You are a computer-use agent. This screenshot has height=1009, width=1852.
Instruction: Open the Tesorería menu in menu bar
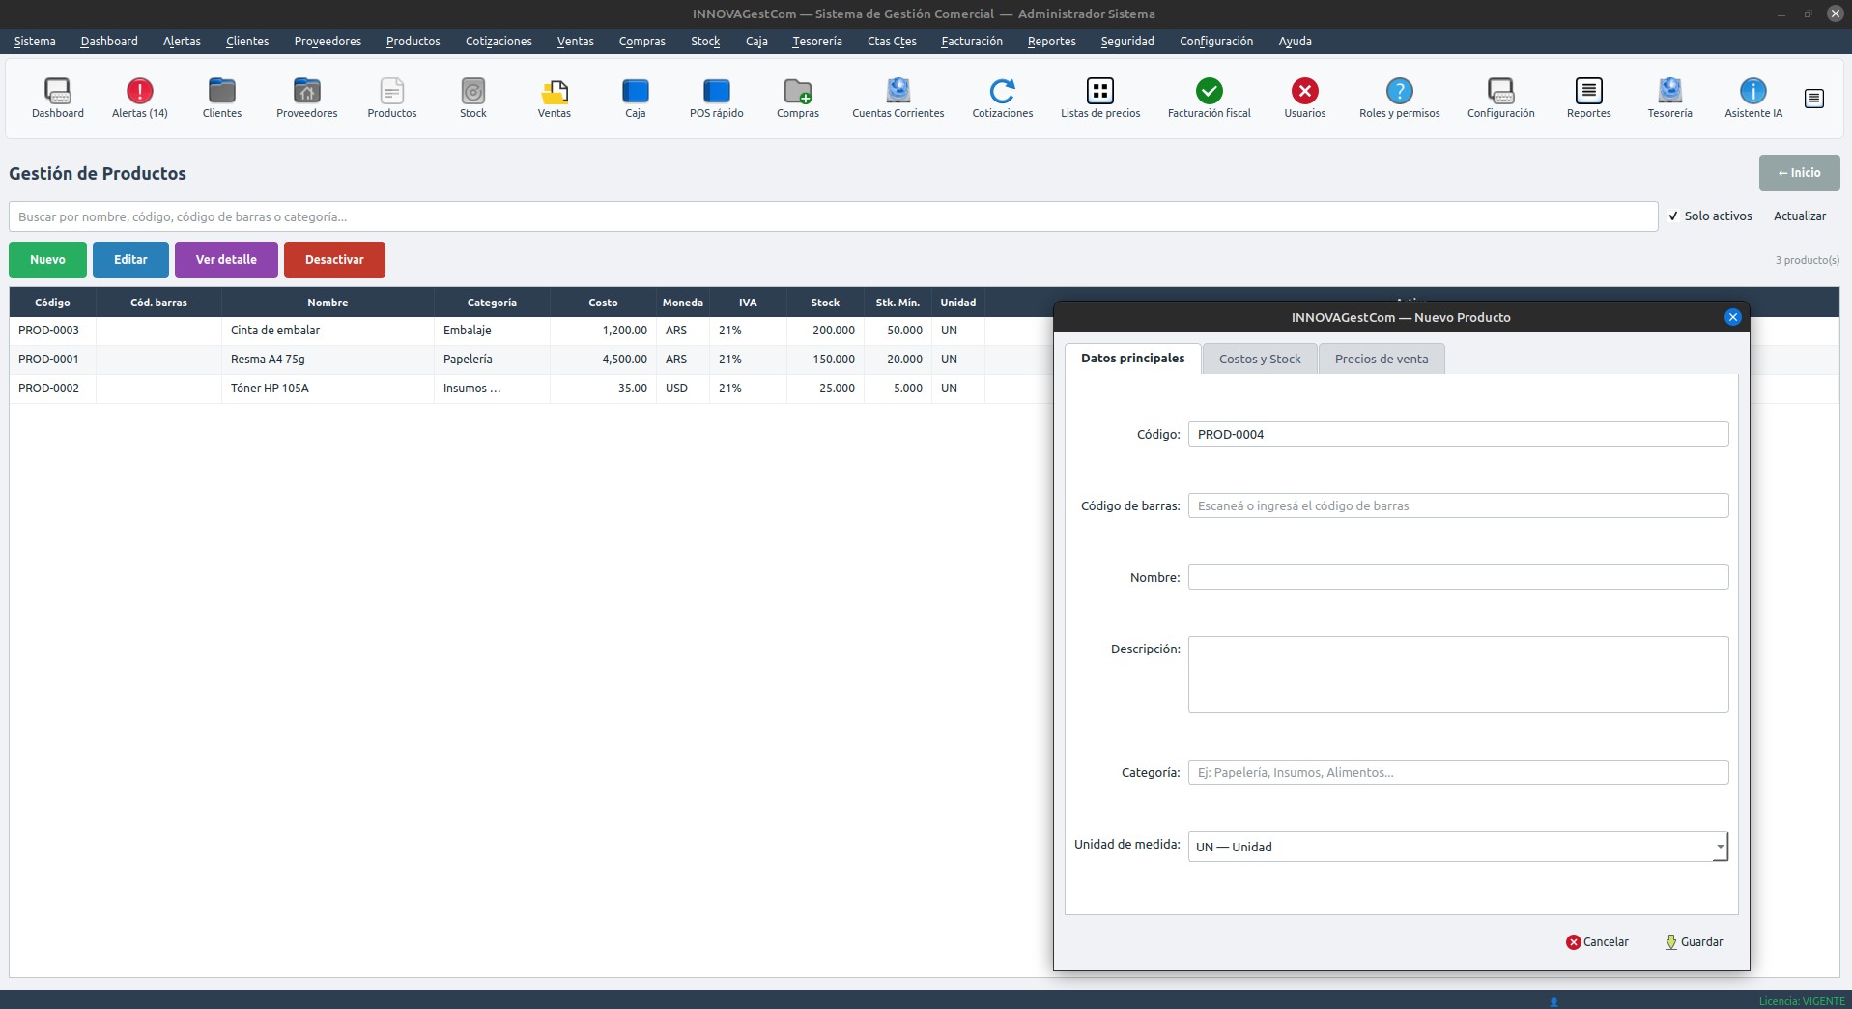pyautogui.click(x=816, y=42)
